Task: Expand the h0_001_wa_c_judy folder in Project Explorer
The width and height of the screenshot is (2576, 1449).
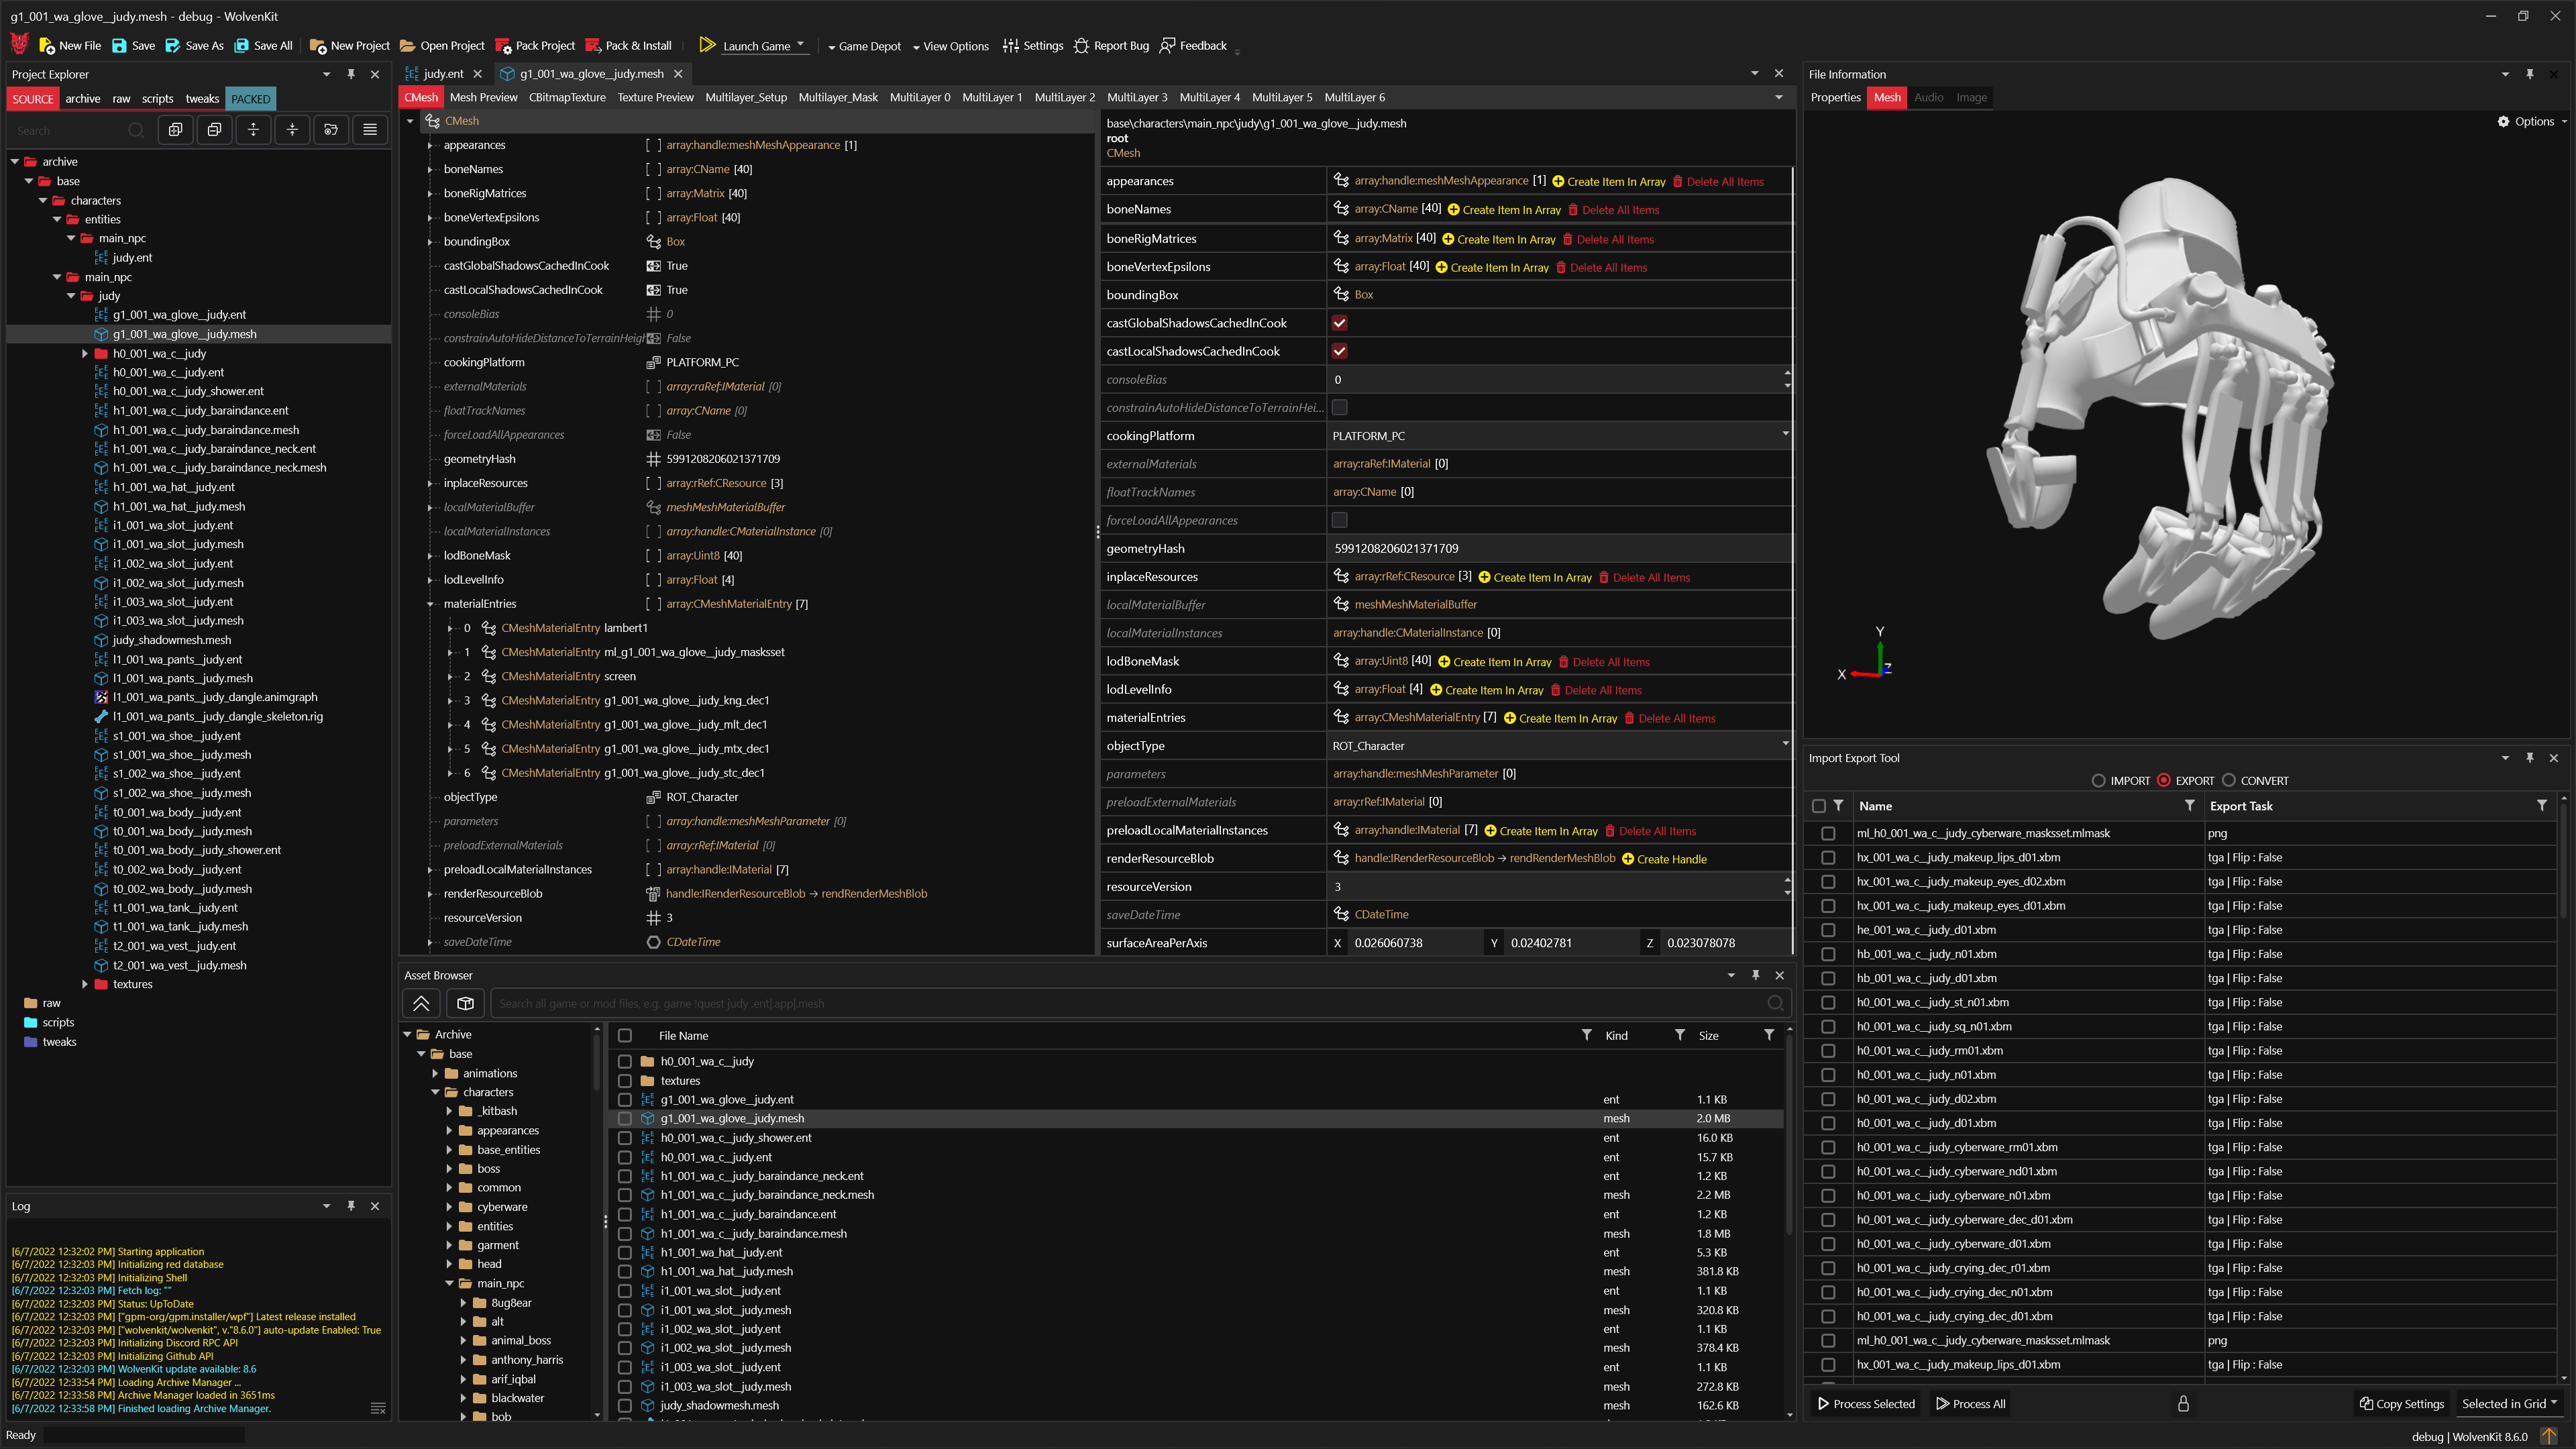Action: [85, 353]
